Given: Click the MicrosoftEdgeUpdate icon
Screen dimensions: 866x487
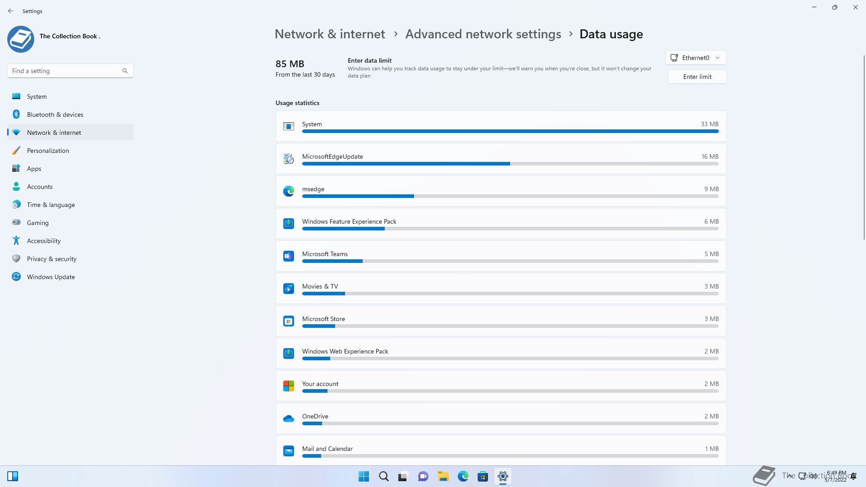Looking at the screenshot, I should pos(289,159).
